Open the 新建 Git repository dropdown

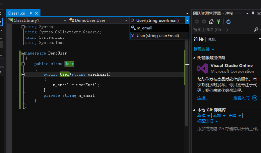tap(203, 116)
